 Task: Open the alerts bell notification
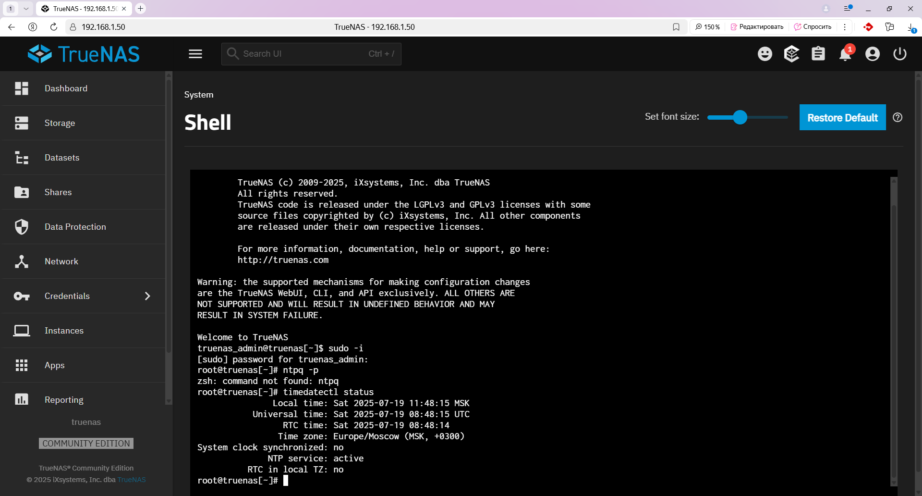click(846, 54)
